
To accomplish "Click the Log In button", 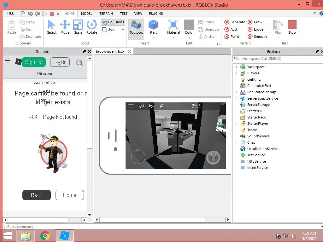I will coord(60,62).
